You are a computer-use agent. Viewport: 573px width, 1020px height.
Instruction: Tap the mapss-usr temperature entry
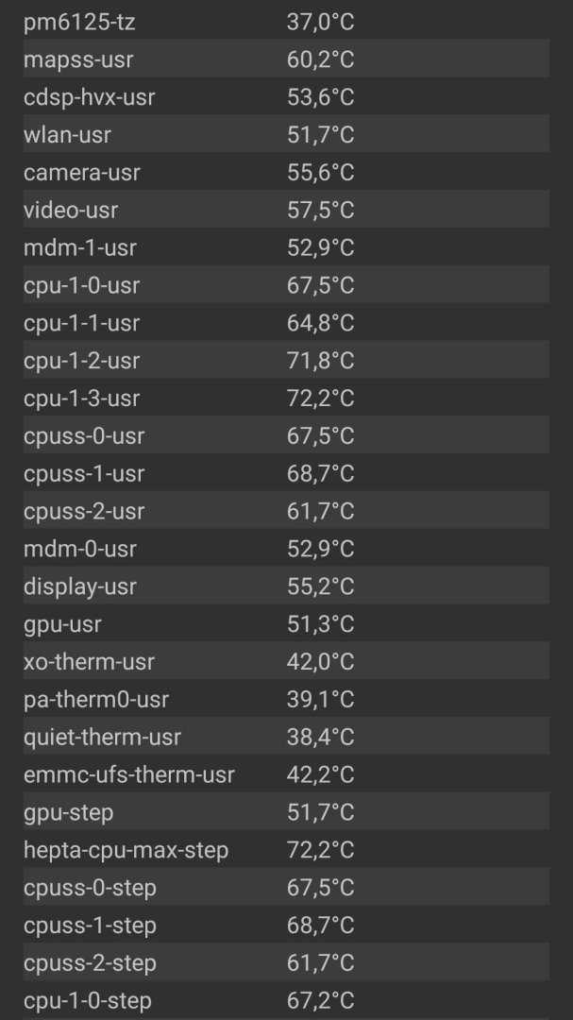tap(286, 59)
